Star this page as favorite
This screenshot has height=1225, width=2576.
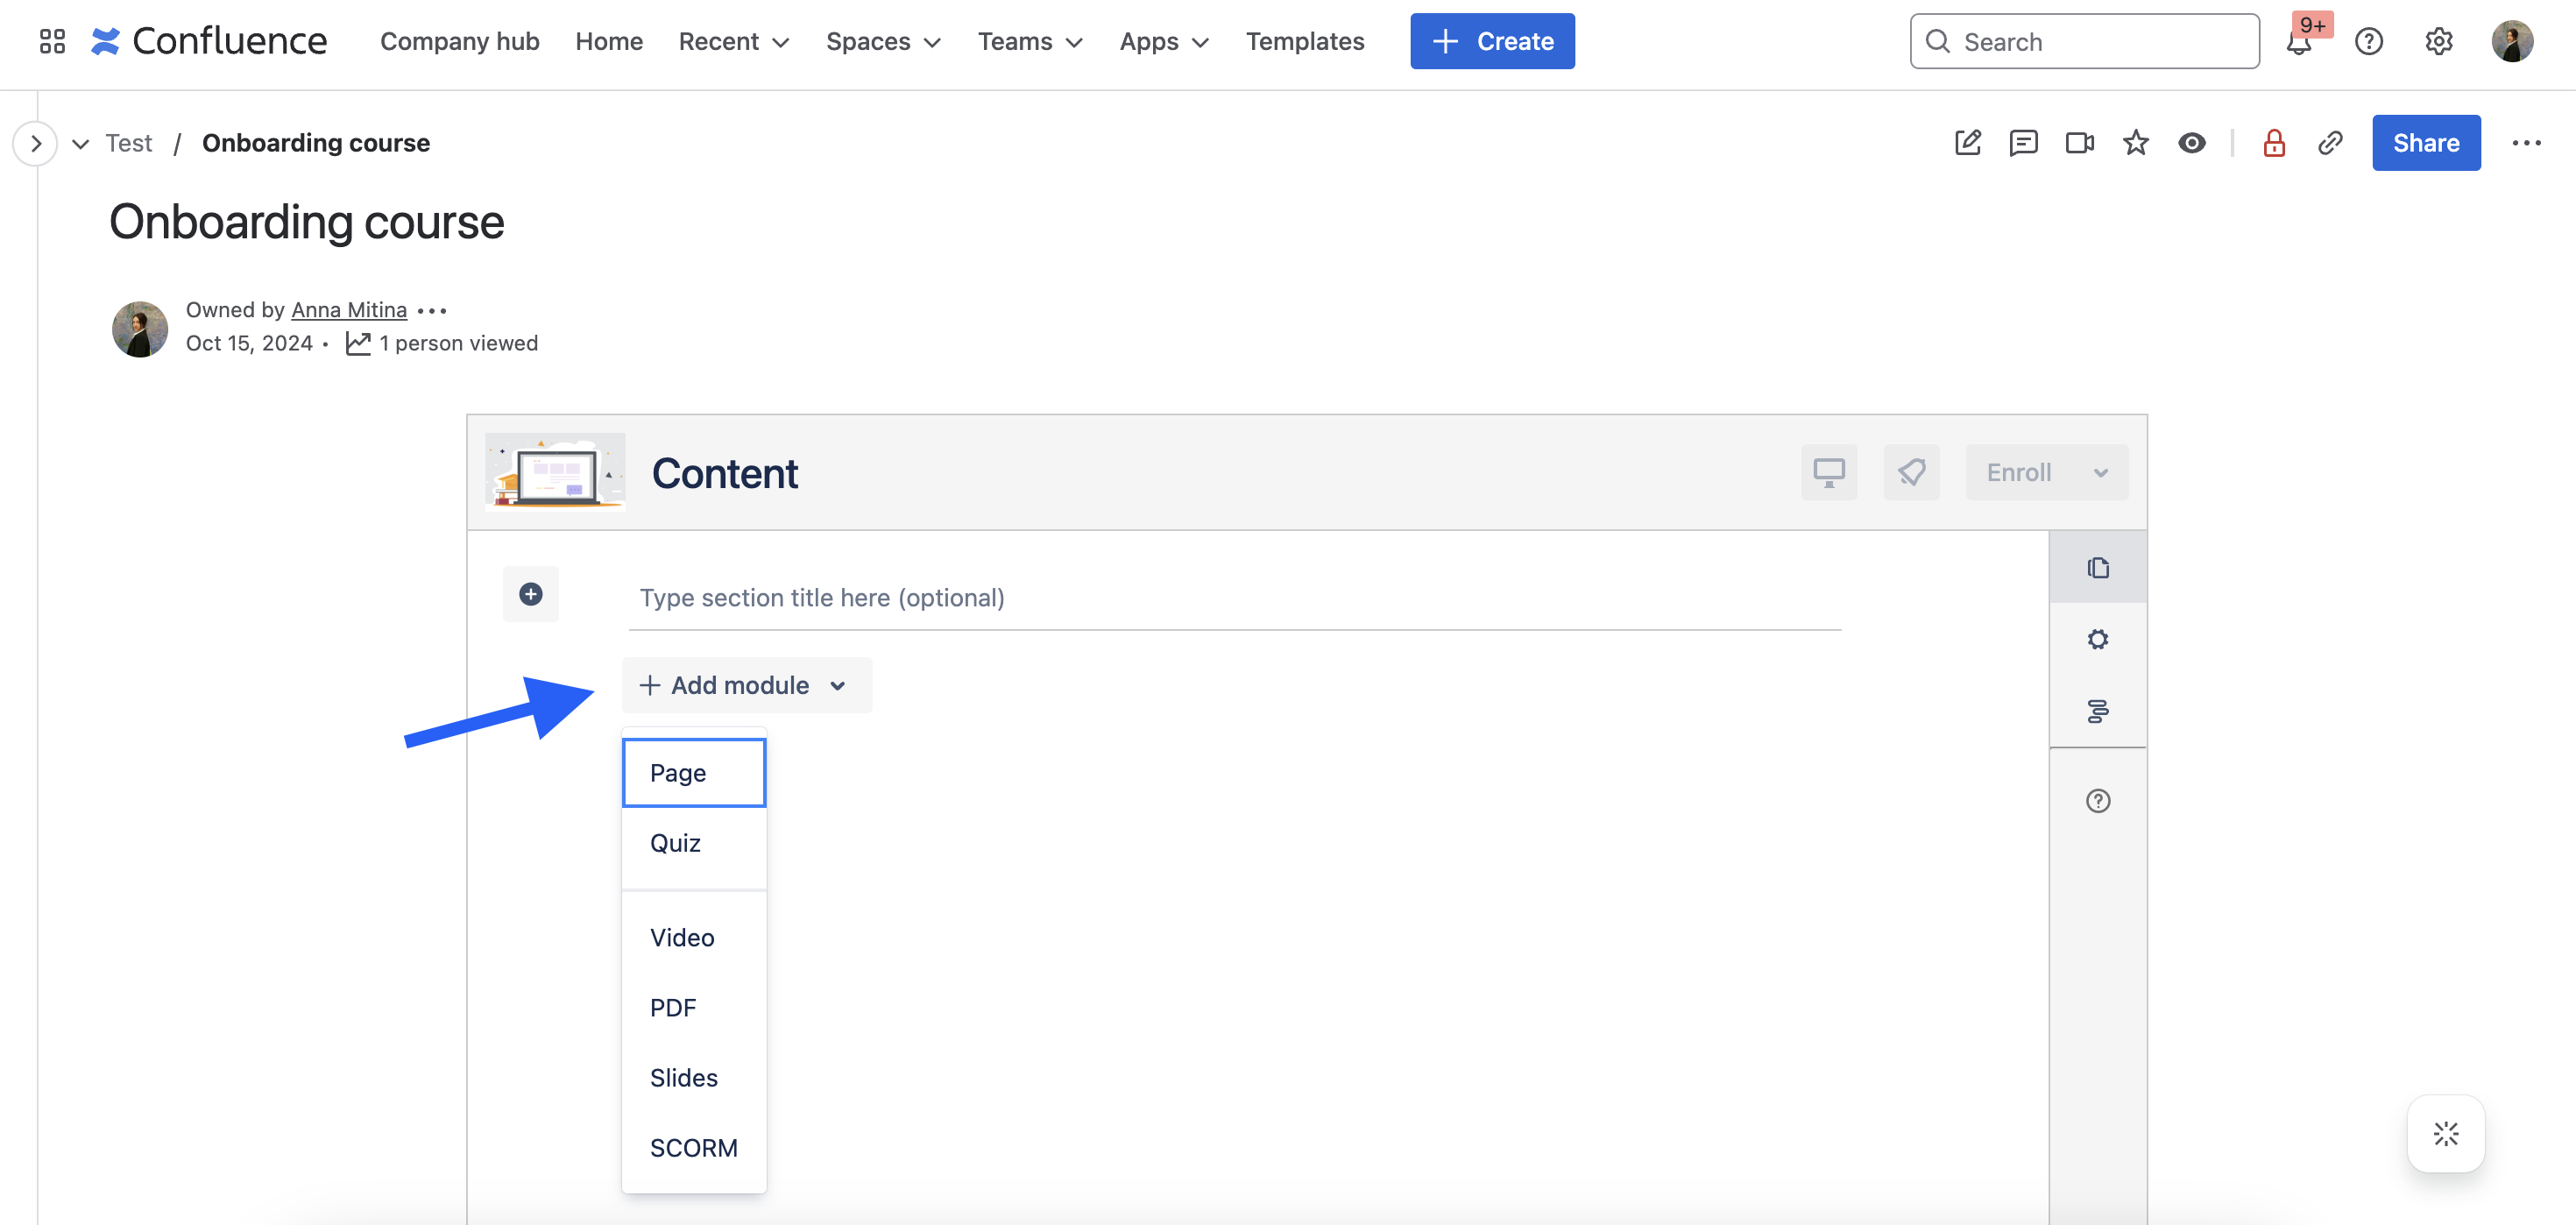coord(2135,143)
